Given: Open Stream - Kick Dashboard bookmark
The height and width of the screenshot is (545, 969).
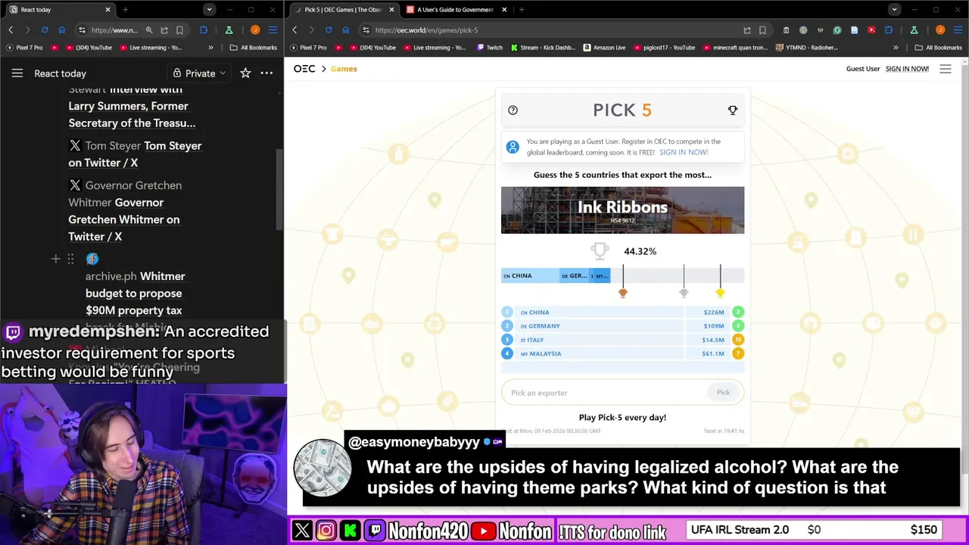Looking at the screenshot, I should (543, 48).
